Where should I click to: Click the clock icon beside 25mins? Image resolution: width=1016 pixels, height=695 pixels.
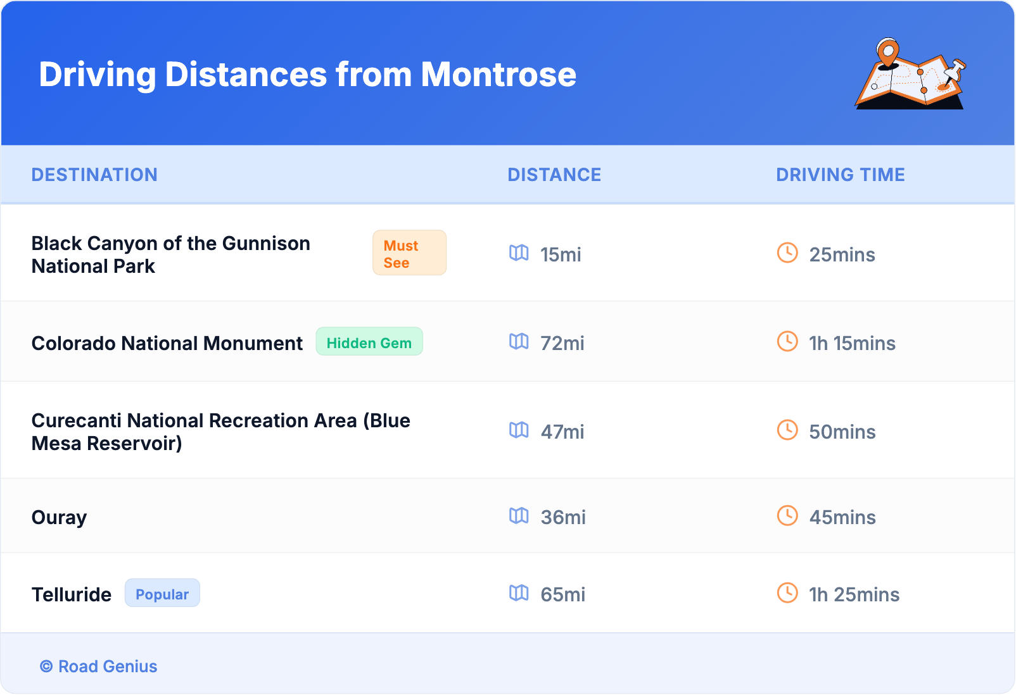(787, 253)
